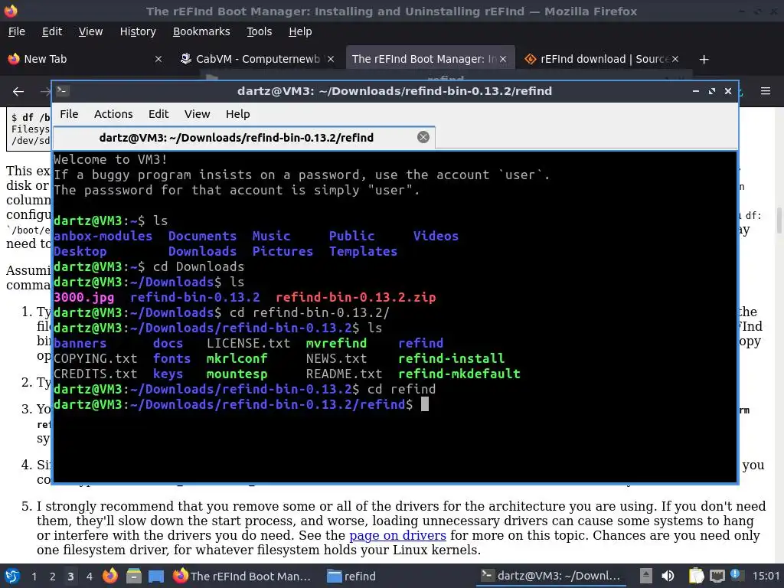Open Firefox File menu
The width and height of the screenshot is (784, 588).
17,31
